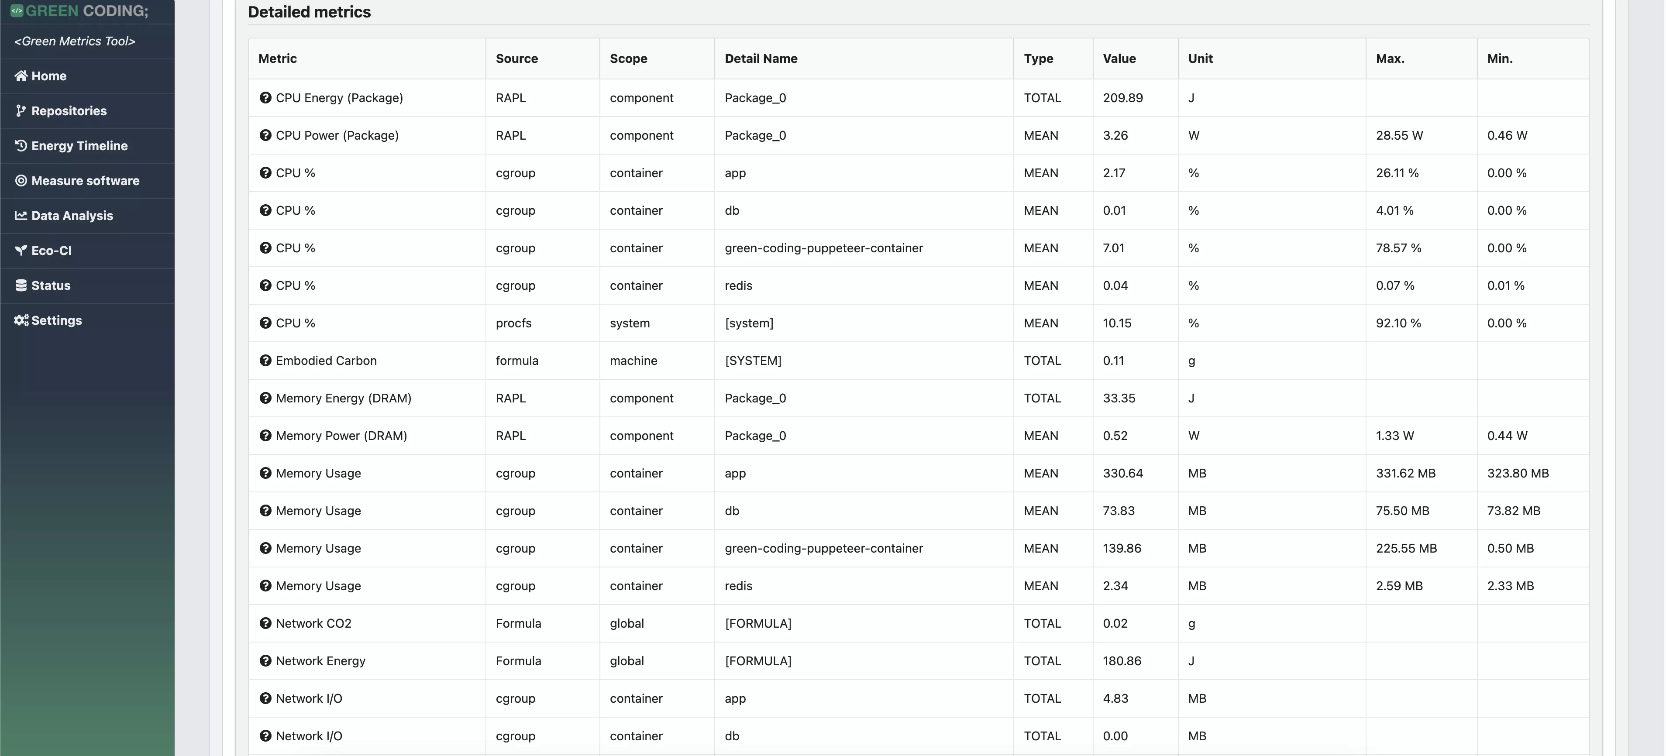
Task: Click the Max. column header
Action: click(1390, 58)
